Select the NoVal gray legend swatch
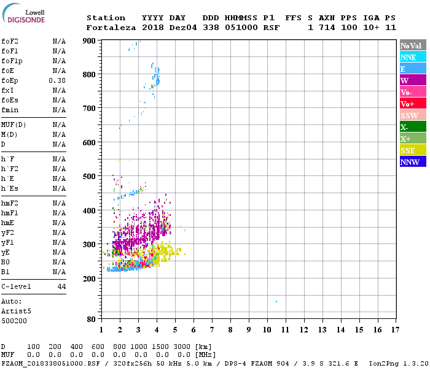Image resolution: width=430 pixels, height=368 pixels. [x=413, y=45]
